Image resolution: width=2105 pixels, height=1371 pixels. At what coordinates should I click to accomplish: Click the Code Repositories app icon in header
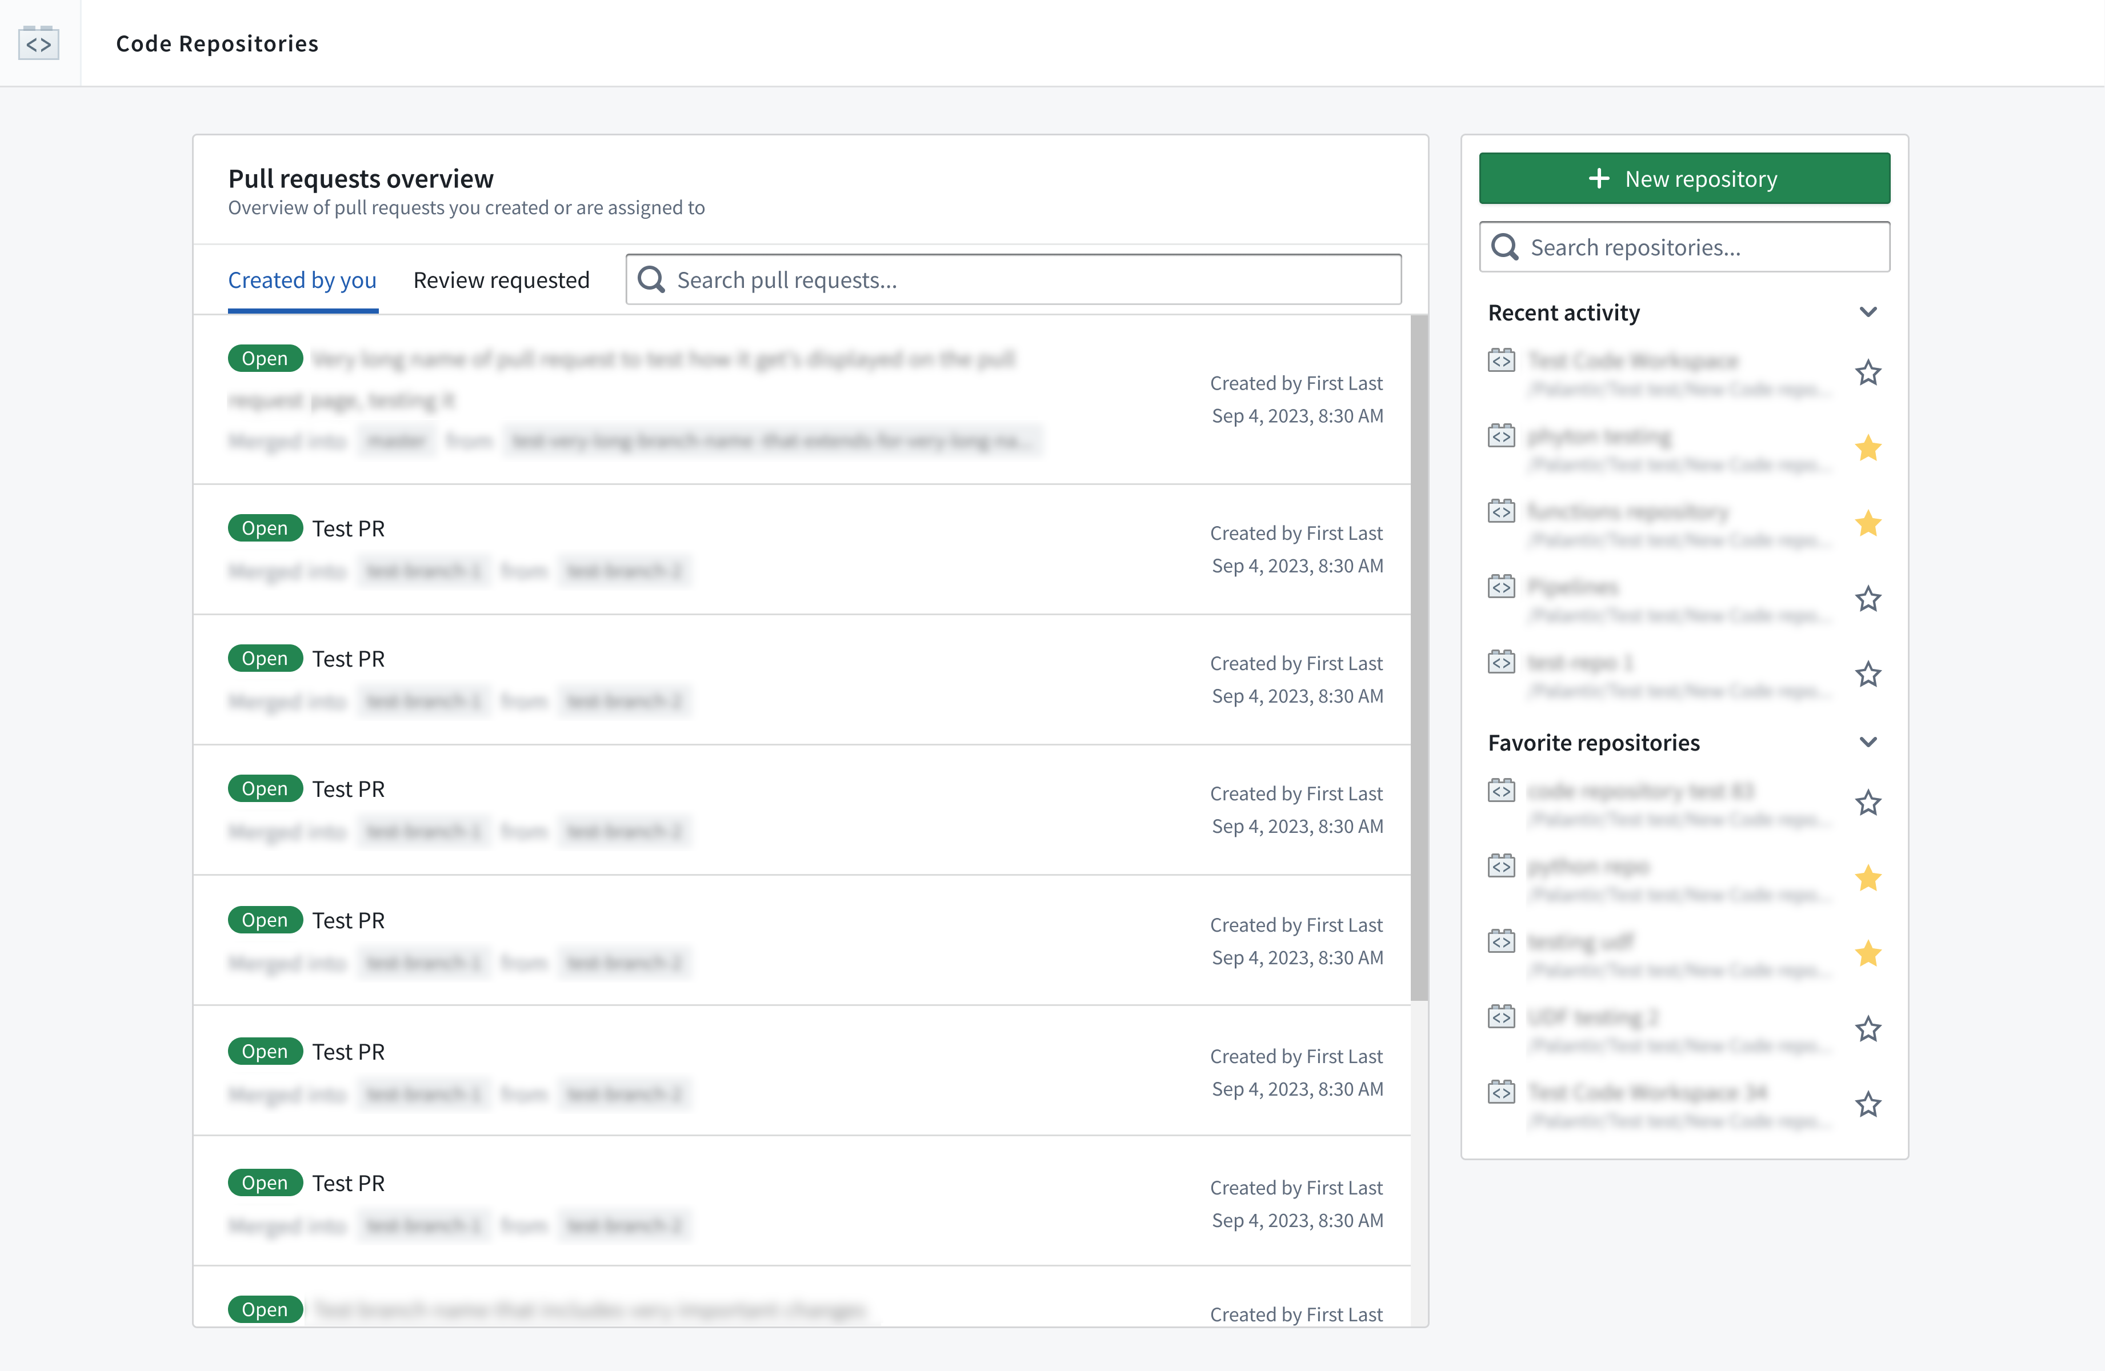pos(39,43)
